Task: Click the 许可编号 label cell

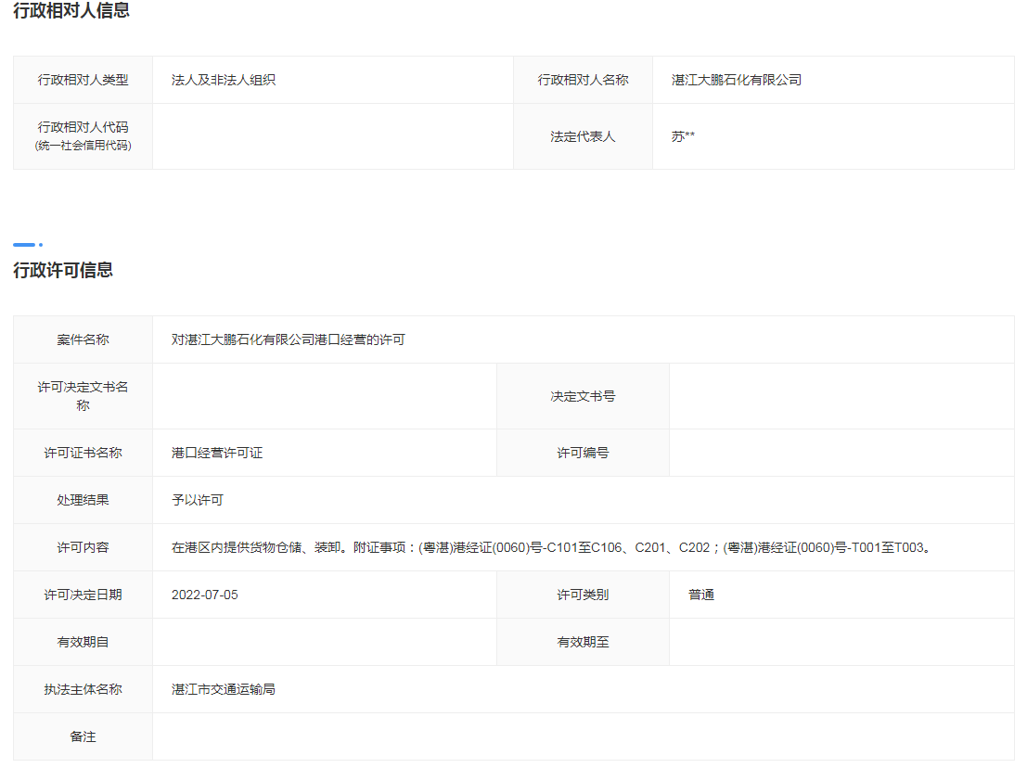Action: click(x=583, y=453)
